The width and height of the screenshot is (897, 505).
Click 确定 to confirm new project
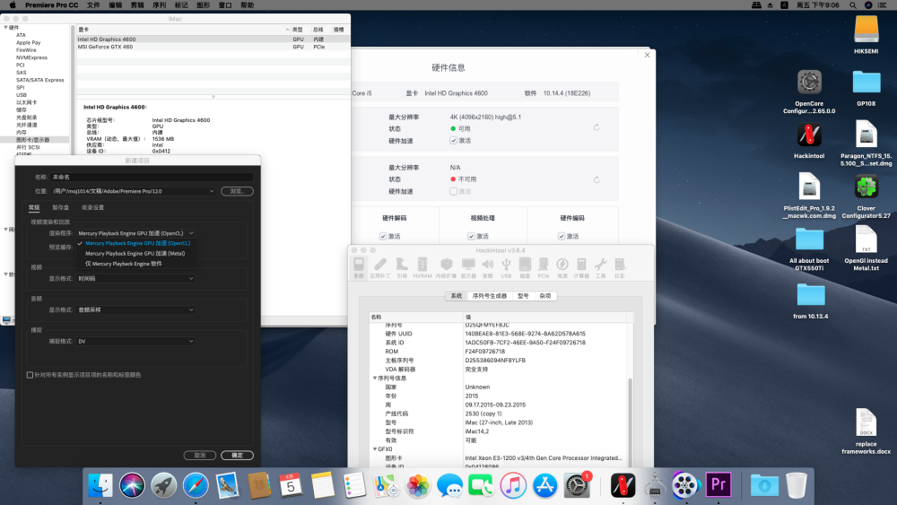(x=237, y=456)
